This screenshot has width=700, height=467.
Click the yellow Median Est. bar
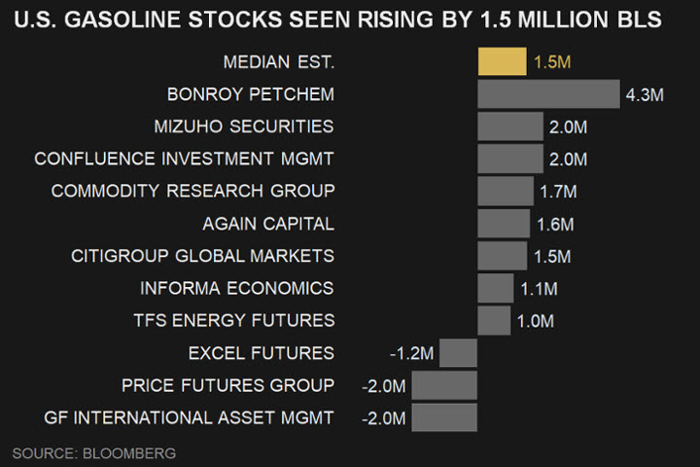click(x=502, y=62)
